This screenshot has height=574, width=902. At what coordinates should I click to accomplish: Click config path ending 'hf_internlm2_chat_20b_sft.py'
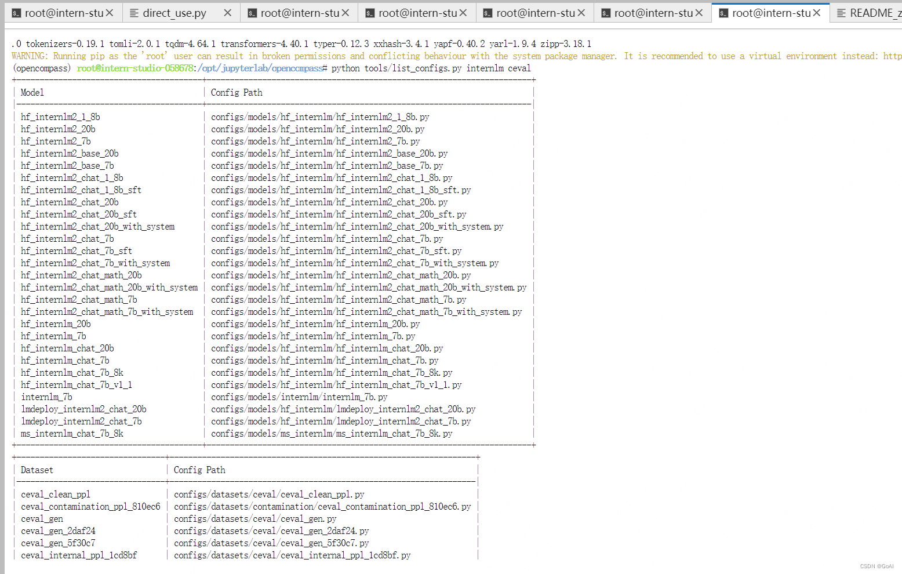click(339, 215)
